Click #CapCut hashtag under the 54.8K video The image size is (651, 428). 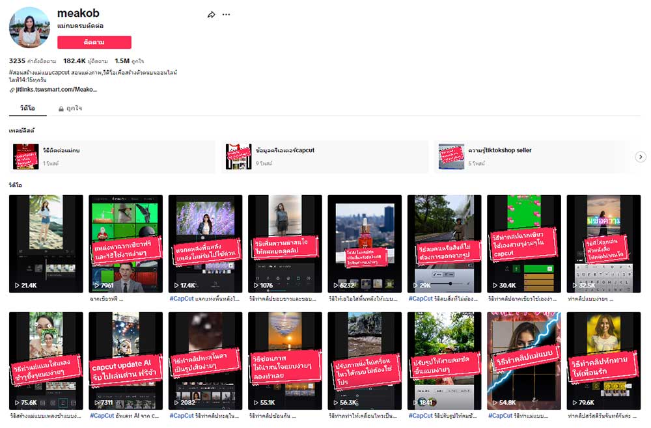tap(500, 416)
